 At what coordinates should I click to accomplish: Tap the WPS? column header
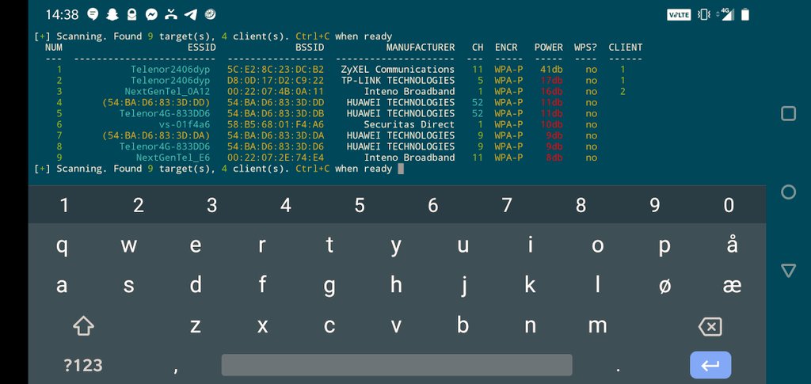585,47
